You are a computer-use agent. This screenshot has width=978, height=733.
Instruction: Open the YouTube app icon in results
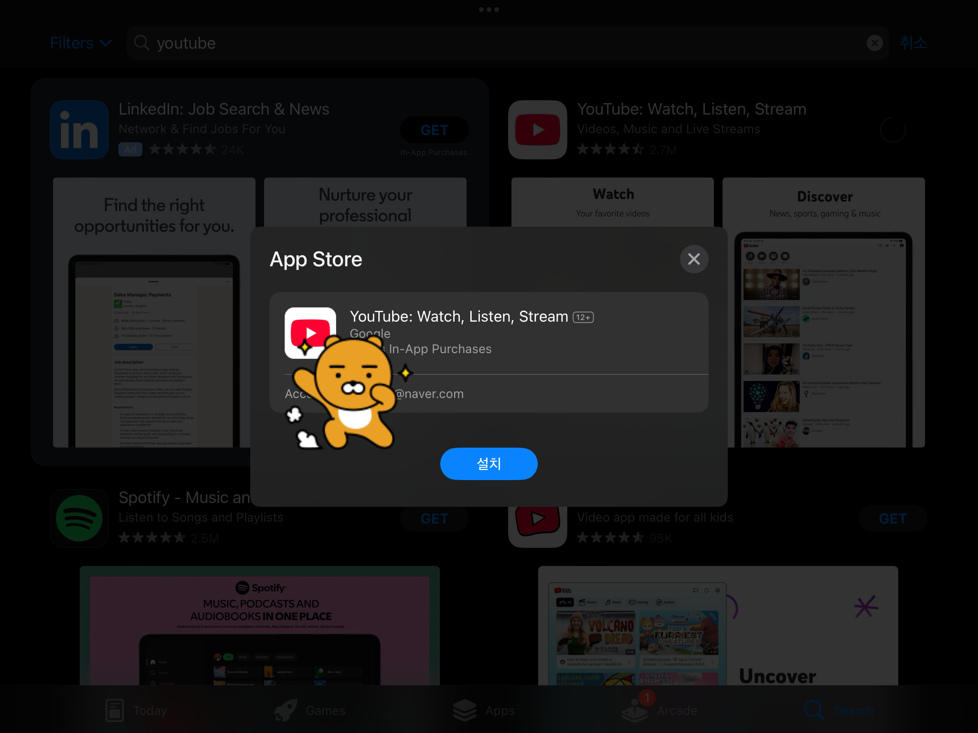[x=538, y=129]
